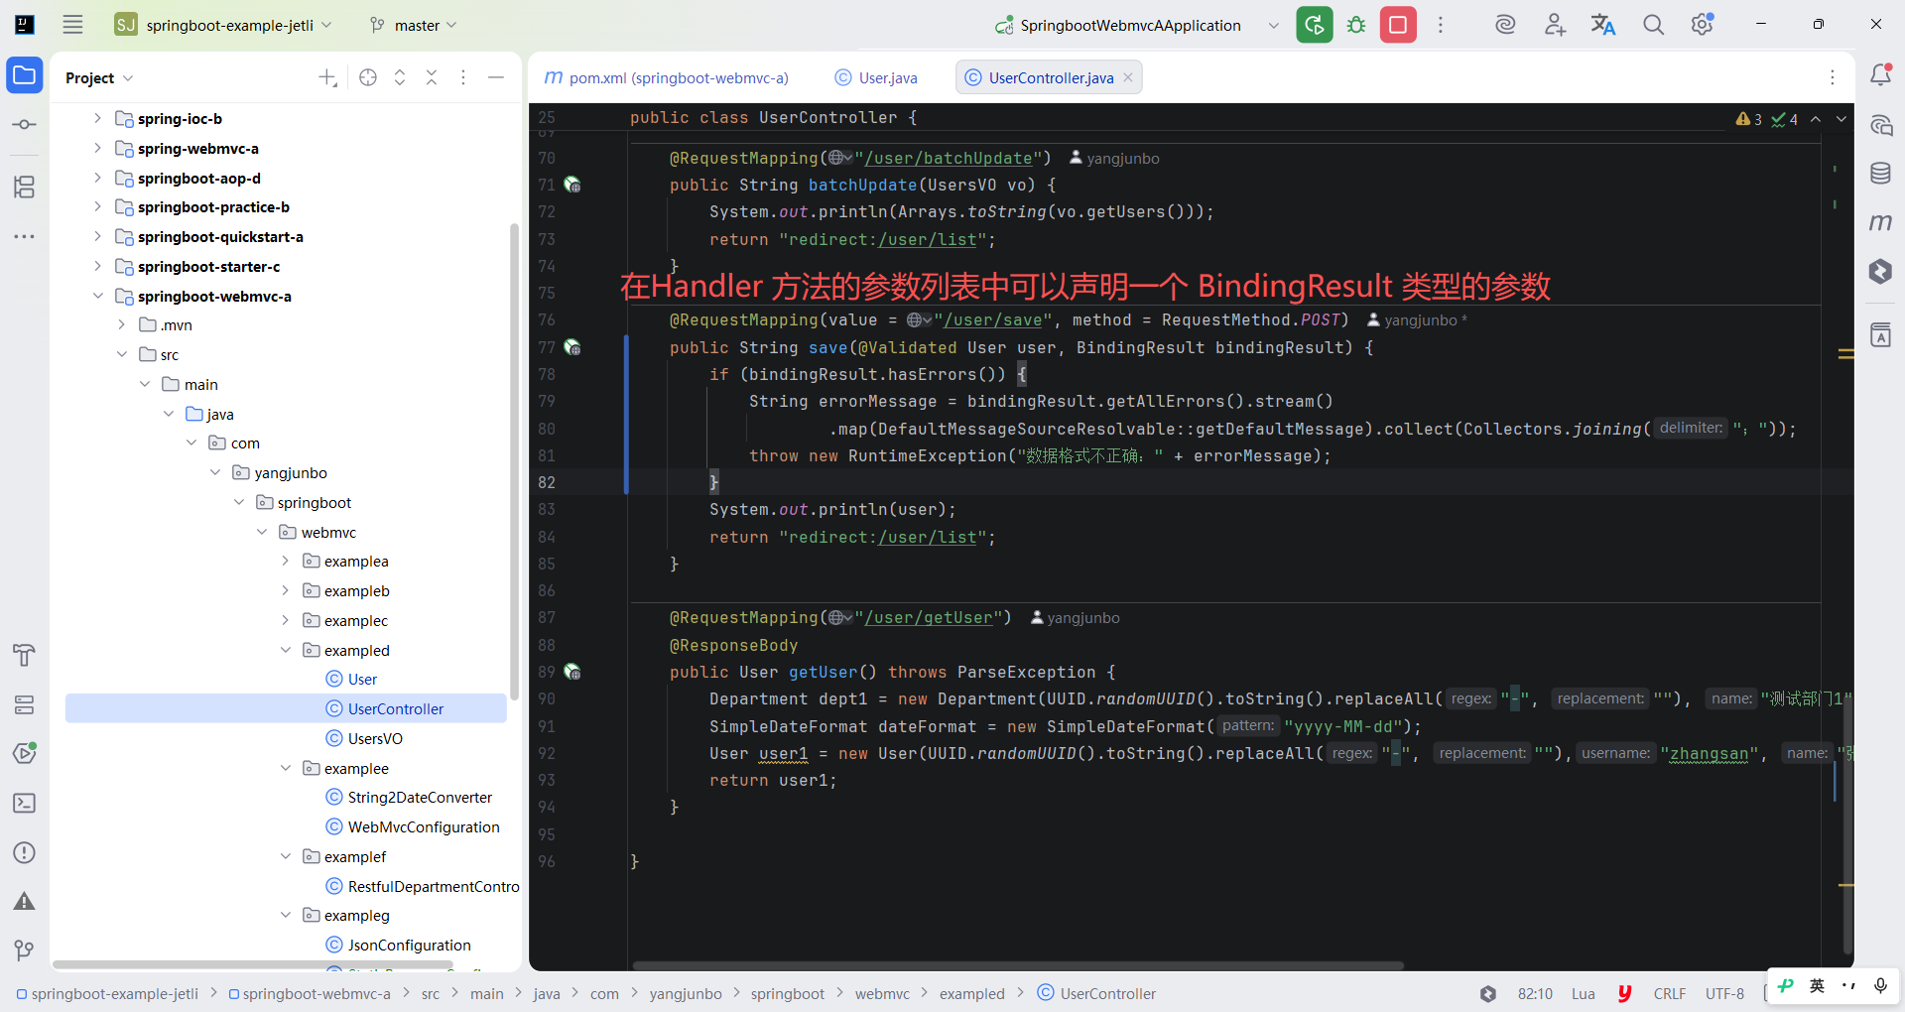Screen dimensions: 1905x1012
Task: Open the master branch dropdown
Action: click(x=413, y=25)
